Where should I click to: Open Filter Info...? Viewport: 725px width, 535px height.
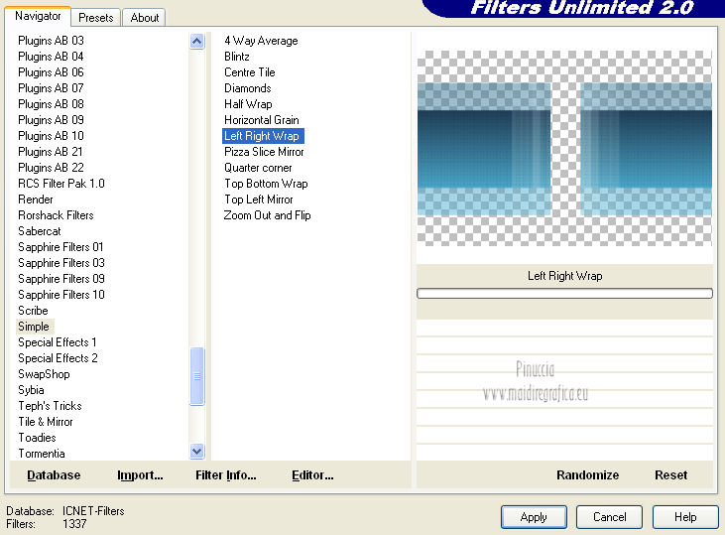coord(226,475)
